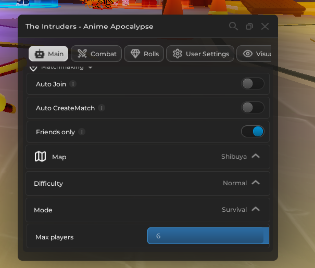Click the window title The Intruders - Anime Apocalypse
Viewport: 315px width, 268px height.
[90, 27]
